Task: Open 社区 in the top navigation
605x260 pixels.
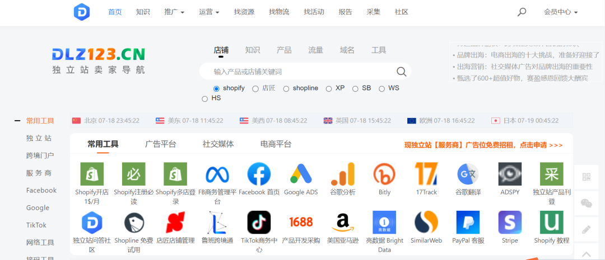Action: pos(401,12)
